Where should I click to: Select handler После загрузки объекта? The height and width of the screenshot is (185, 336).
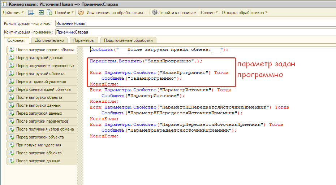coord(42,153)
